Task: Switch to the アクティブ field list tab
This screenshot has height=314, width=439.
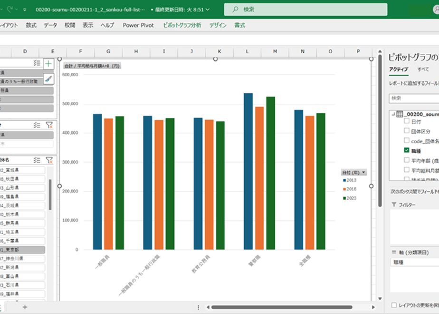Action: pyautogui.click(x=399, y=69)
